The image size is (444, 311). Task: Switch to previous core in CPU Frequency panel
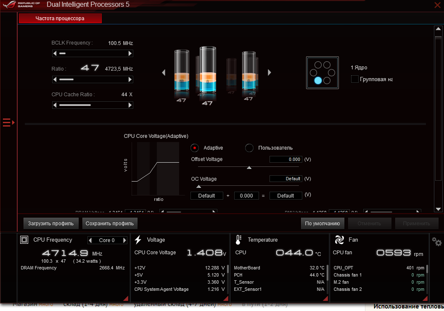pos(90,240)
